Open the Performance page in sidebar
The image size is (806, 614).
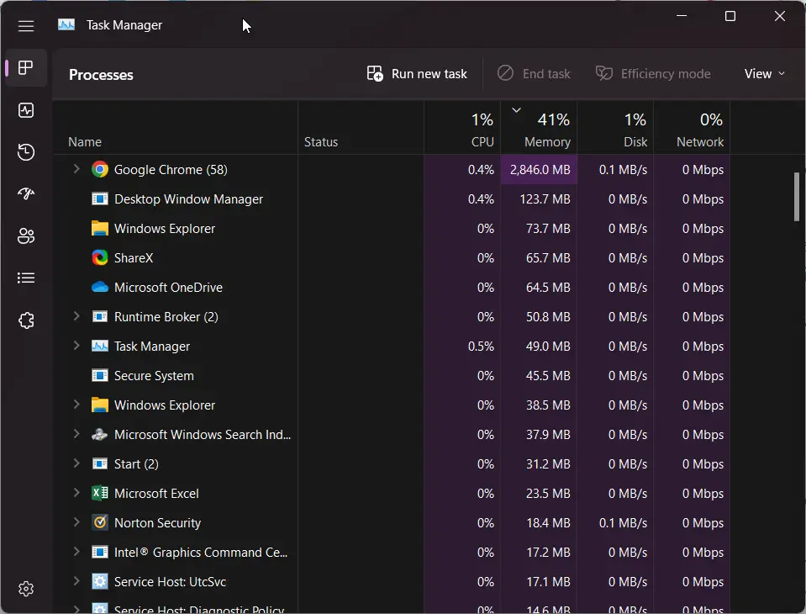26,110
